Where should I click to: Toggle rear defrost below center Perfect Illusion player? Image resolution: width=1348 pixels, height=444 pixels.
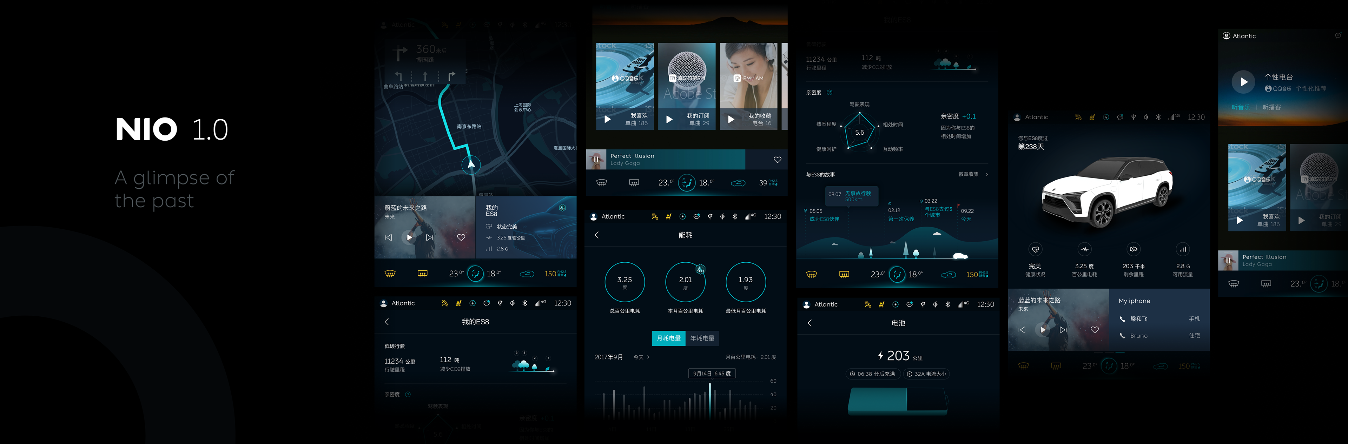(x=634, y=182)
